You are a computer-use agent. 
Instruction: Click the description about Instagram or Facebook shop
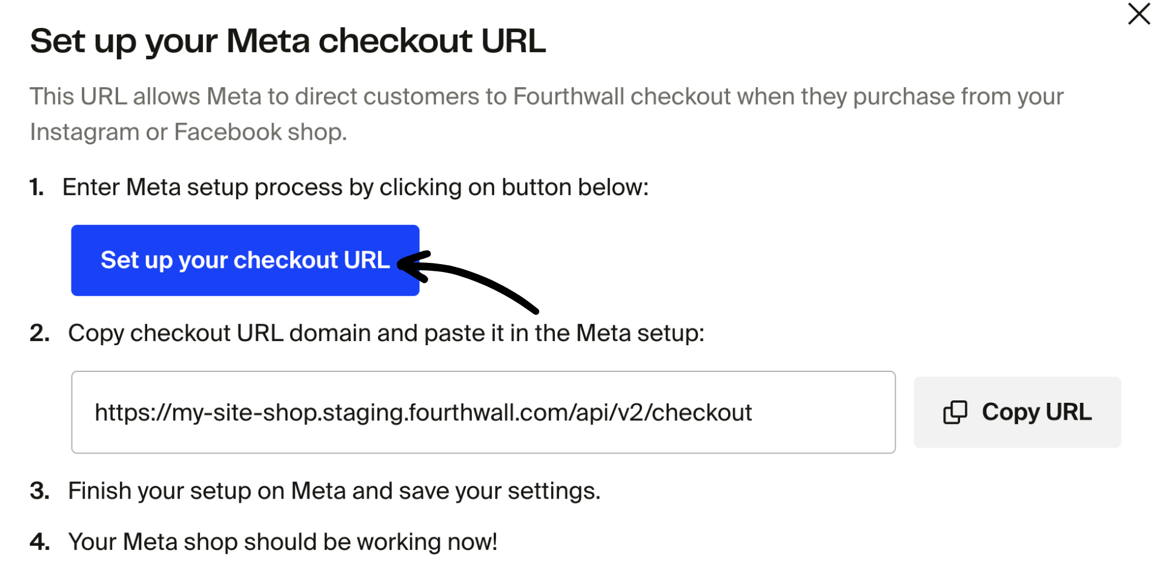click(545, 113)
